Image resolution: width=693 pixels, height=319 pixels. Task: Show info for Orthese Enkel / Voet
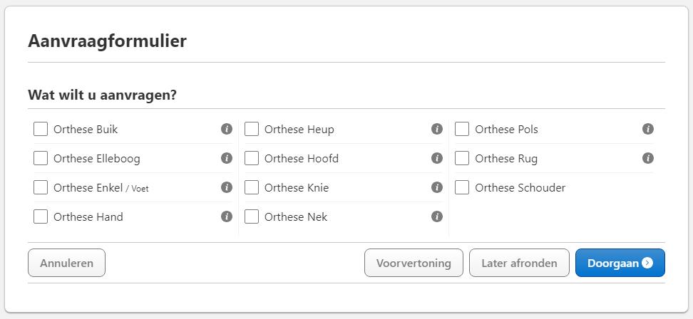click(227, 187)
